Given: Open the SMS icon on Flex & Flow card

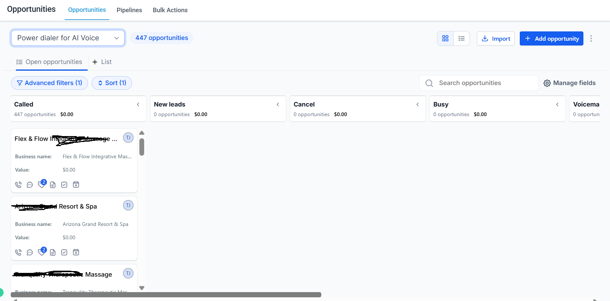Looking at the screenshot, I should click(30, 185).
